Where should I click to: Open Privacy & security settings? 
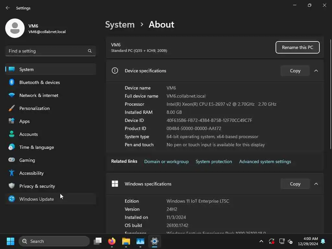click(51, 186)
